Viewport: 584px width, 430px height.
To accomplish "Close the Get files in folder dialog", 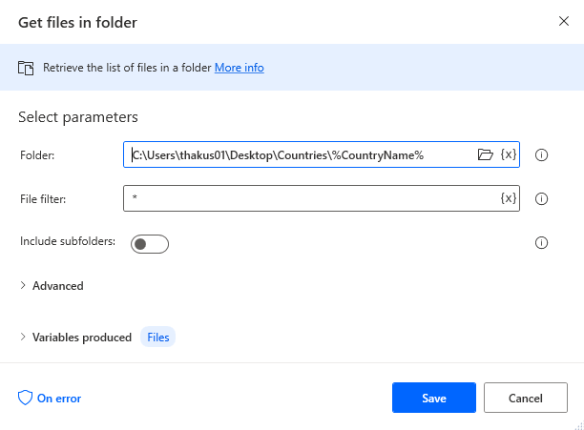I will tap(564, 21).
